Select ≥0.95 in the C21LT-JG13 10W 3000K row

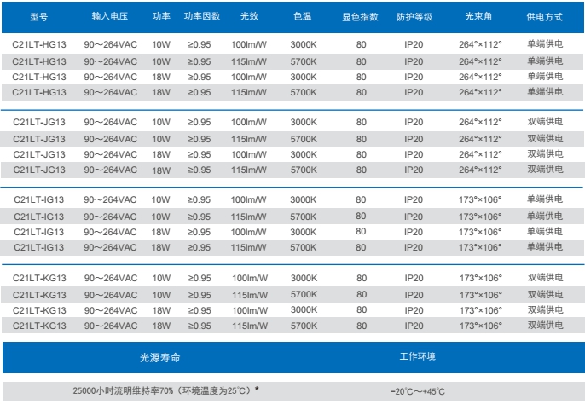[200, 123]
